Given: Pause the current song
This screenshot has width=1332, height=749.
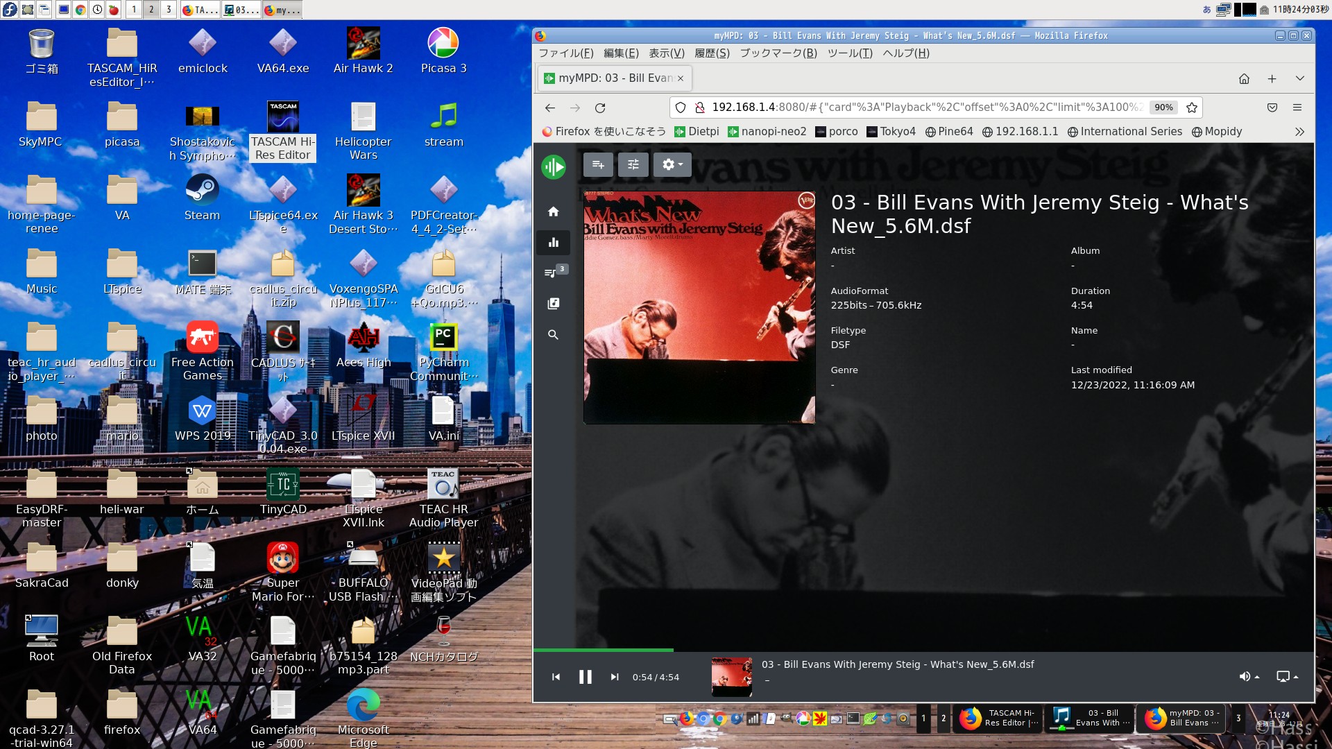Looking at the screenshot, I should 585,677.
